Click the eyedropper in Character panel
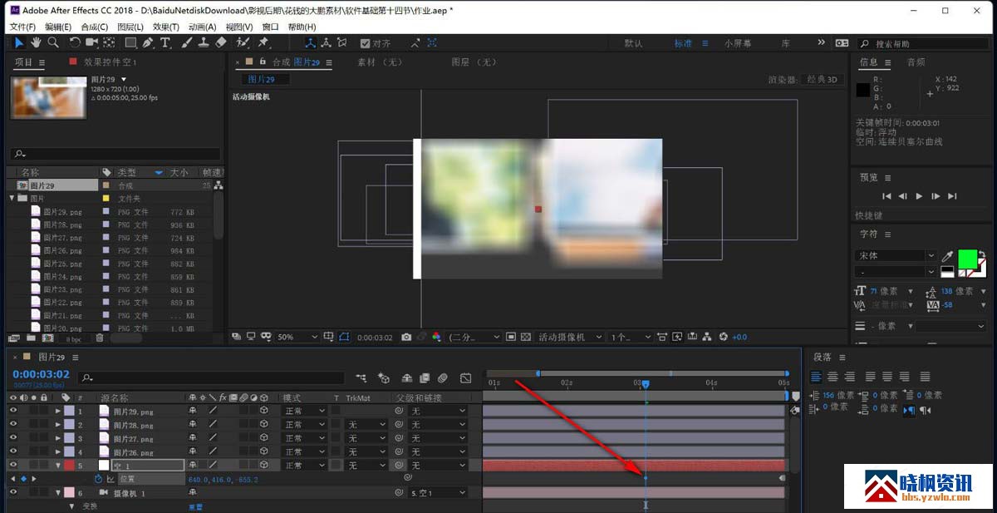Viewport: 997px width, 513px height. click(946, 256)
